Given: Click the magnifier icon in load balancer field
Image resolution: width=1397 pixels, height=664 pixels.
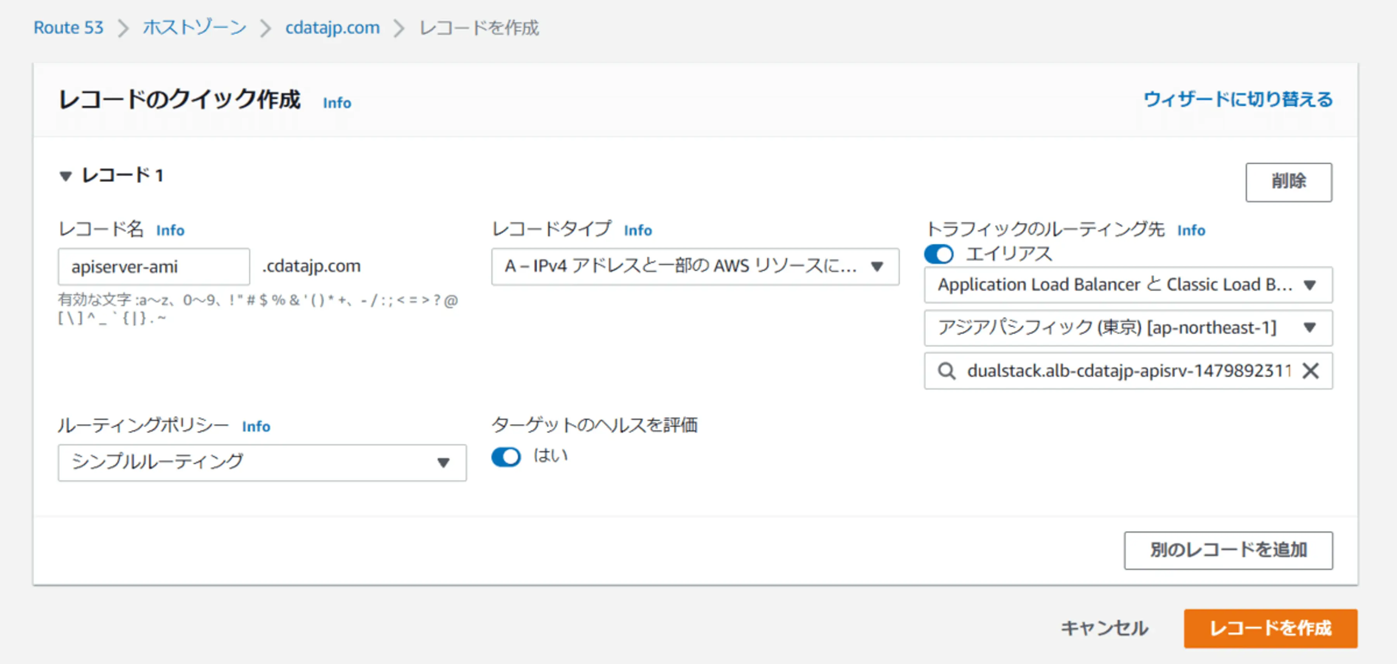Looking at the screenshot, I should tap(946, 371).
